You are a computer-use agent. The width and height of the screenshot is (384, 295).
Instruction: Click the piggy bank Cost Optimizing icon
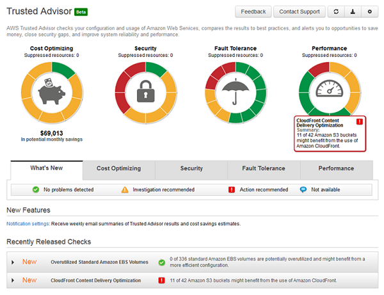coord(52,92)
